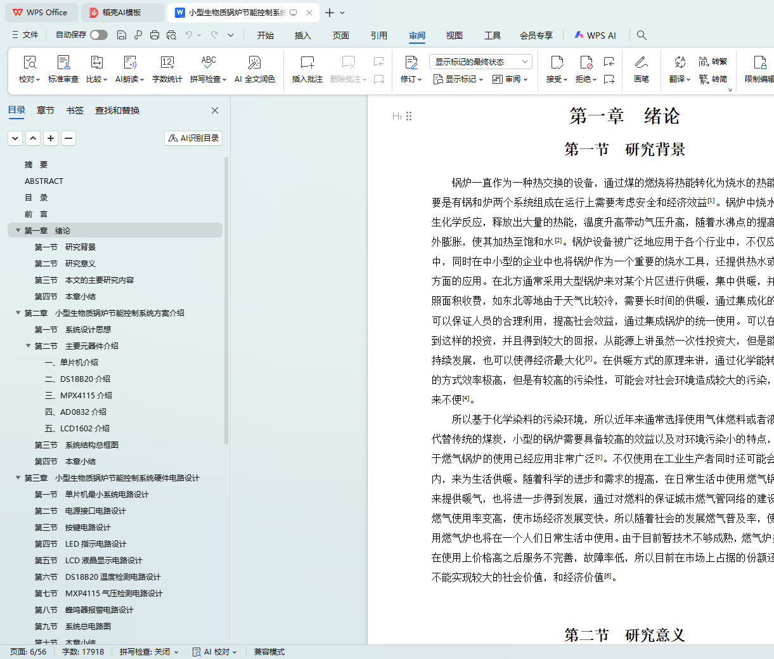Click the AI识别目录 button

pyautogui.click(x=193, y=138)
